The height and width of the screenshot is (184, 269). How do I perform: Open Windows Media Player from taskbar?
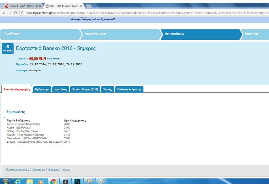click(41, 181)
